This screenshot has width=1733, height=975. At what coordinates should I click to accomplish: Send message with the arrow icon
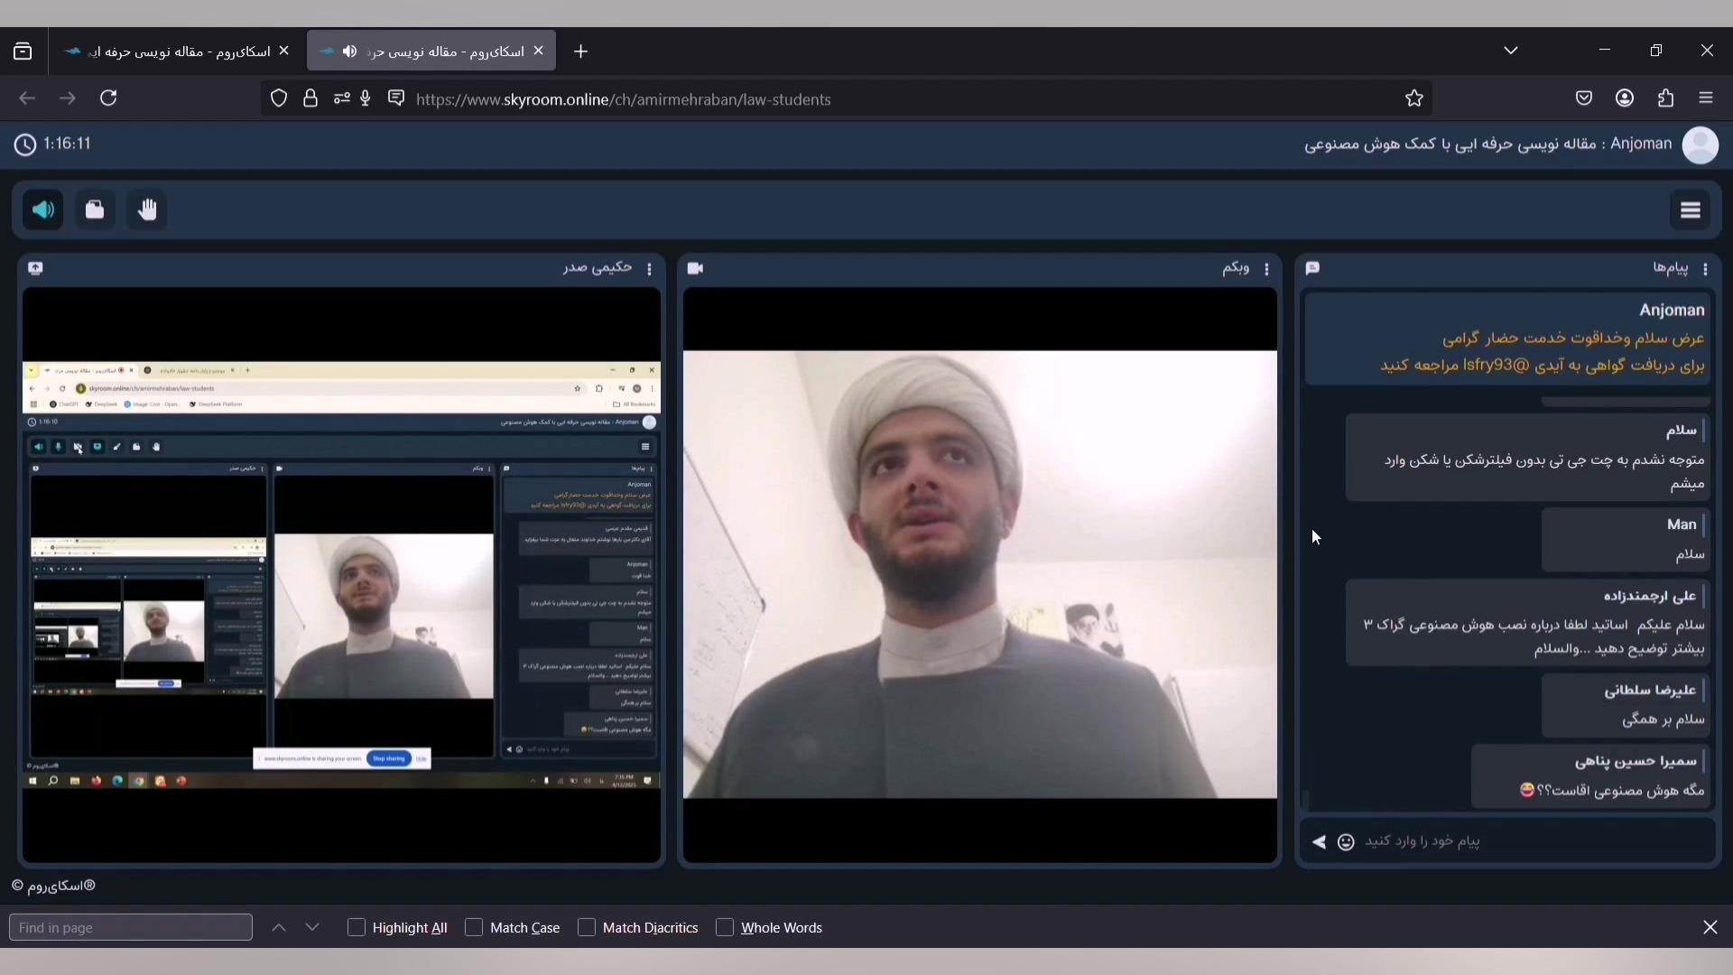[x=1320, y=843]
